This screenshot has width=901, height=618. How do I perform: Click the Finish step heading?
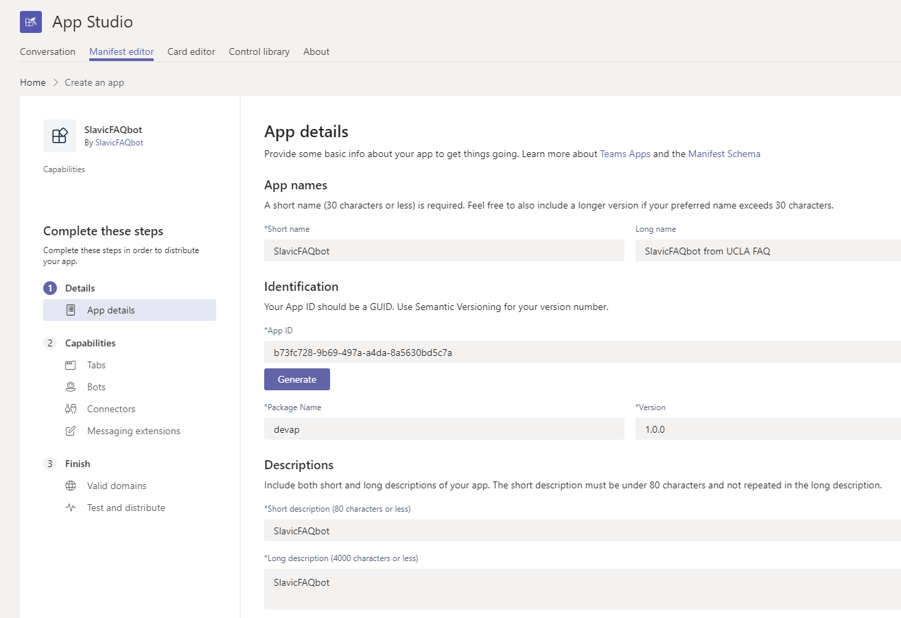click(x=78, y=464)
